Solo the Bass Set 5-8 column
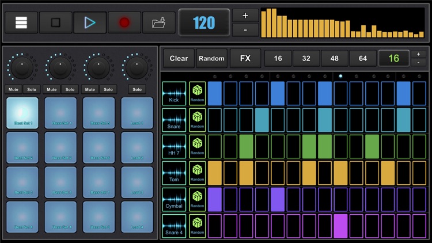The height and width of the screenshot is (243, 432). [108, 89]
